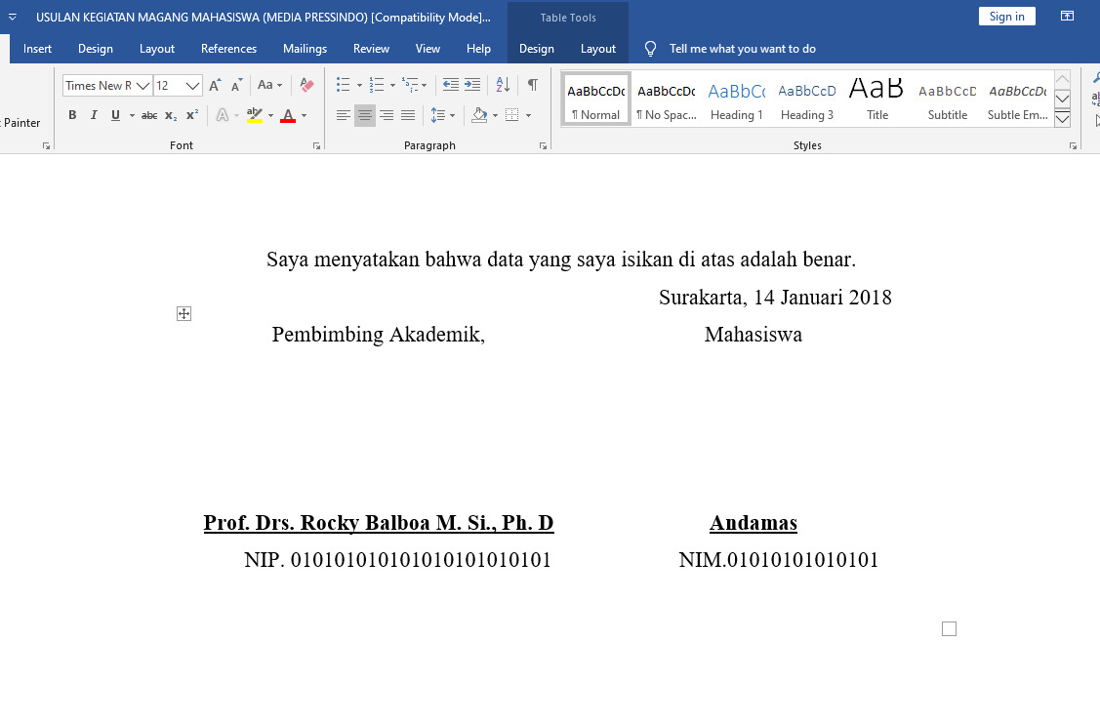Toggle Bold formatting
Image resolution: width=1100 pixels, height=722 pixels.
click(x=72, y=116)
